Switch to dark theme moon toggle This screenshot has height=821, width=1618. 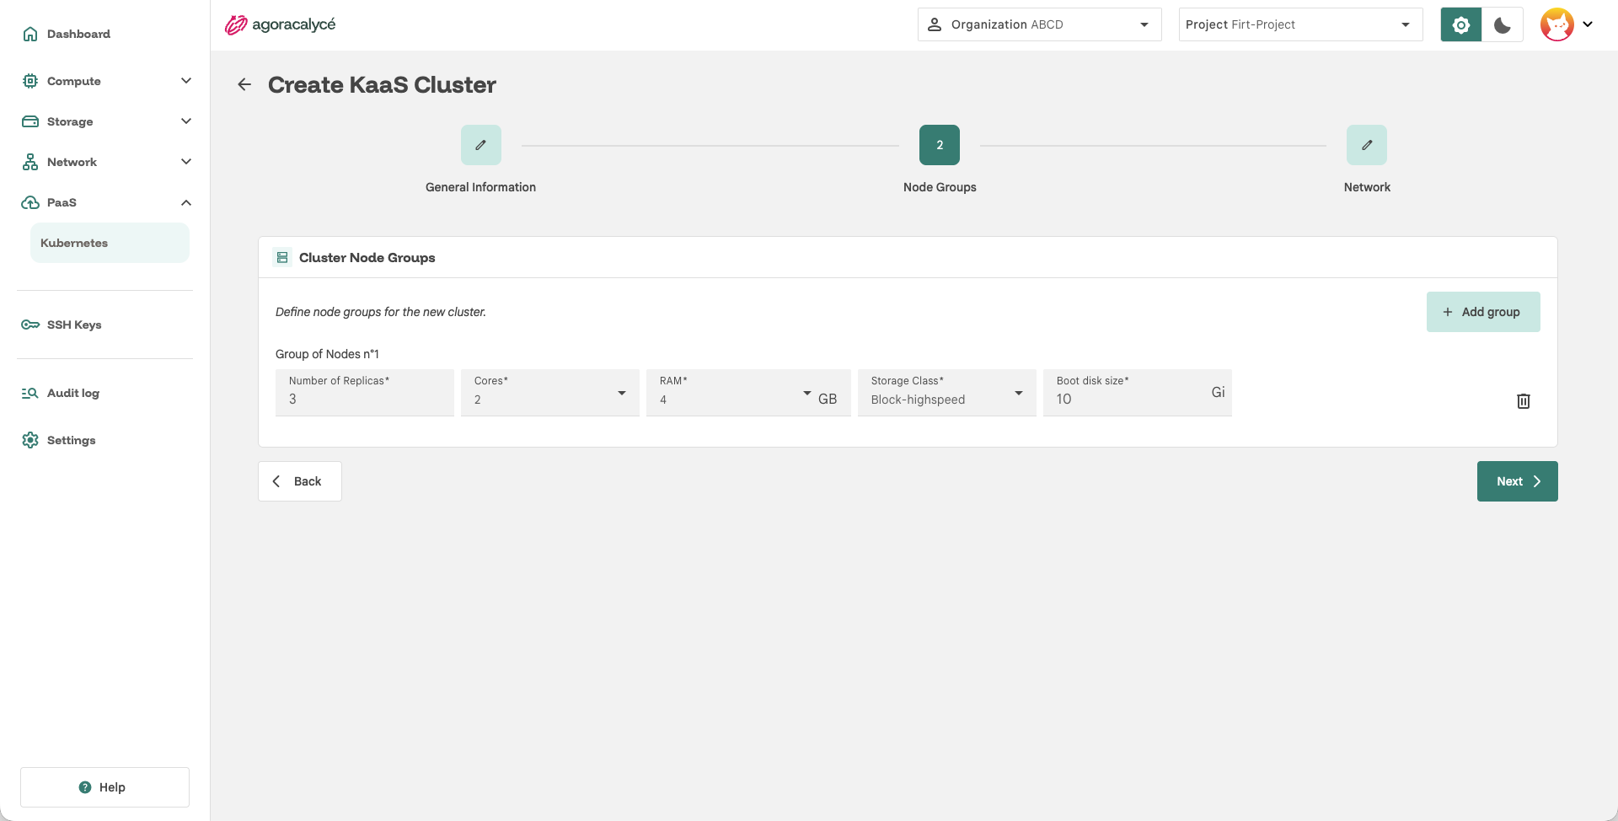click(x=1503, y=24)
